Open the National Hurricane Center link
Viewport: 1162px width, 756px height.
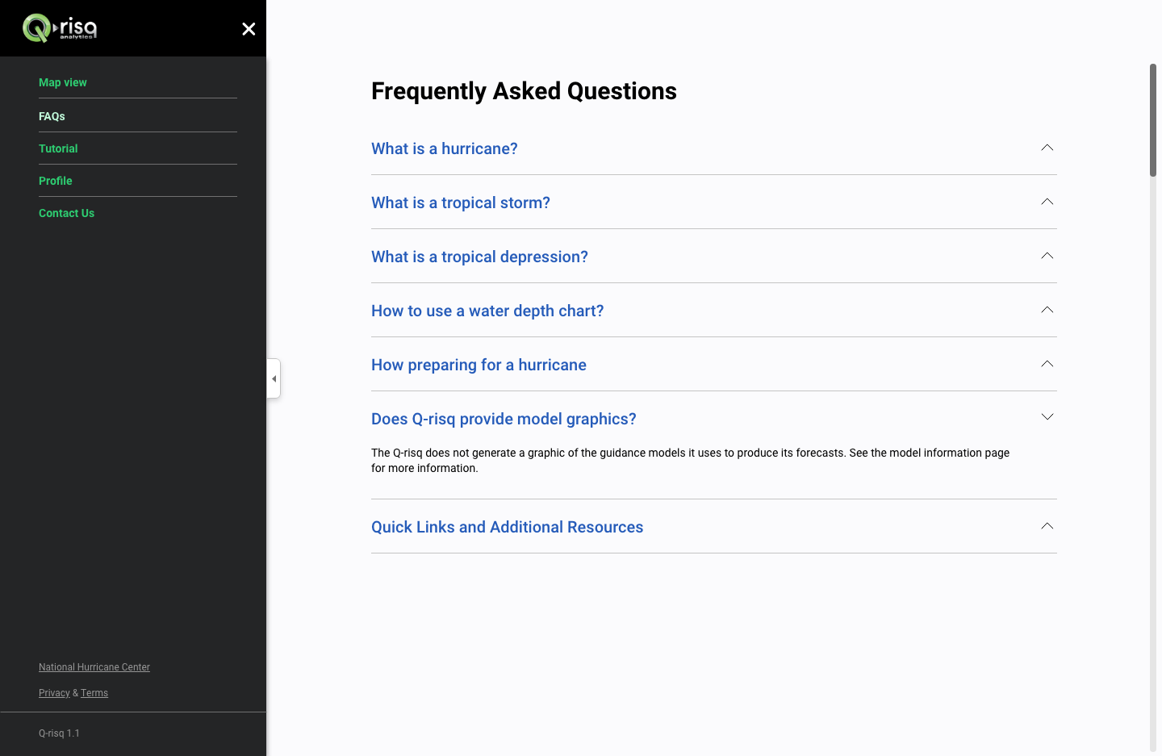[94, 667]
